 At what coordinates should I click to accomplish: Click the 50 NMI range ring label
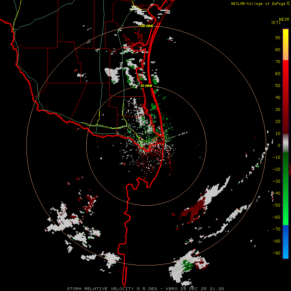click(146, 86)
